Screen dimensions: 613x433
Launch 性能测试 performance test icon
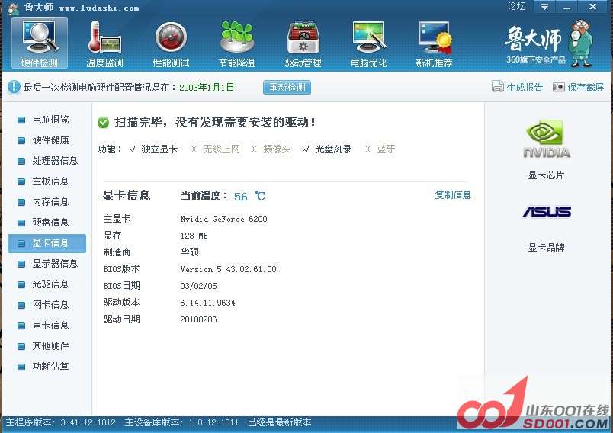point(171,42)
